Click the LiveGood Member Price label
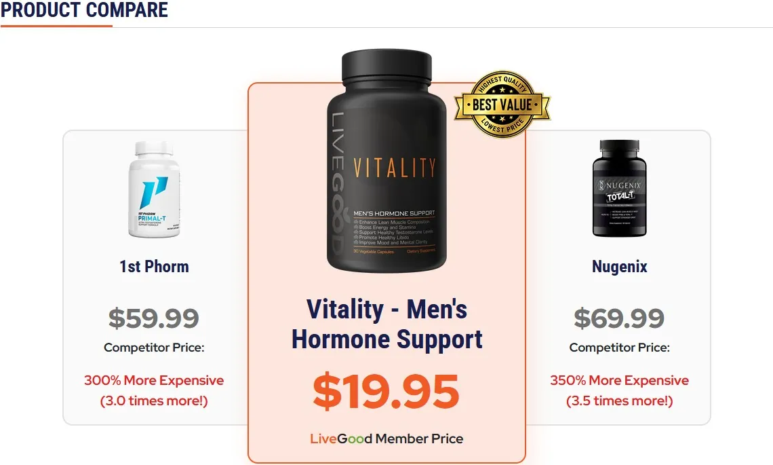The height and width of the screenshot is (465, 773). 386,439
